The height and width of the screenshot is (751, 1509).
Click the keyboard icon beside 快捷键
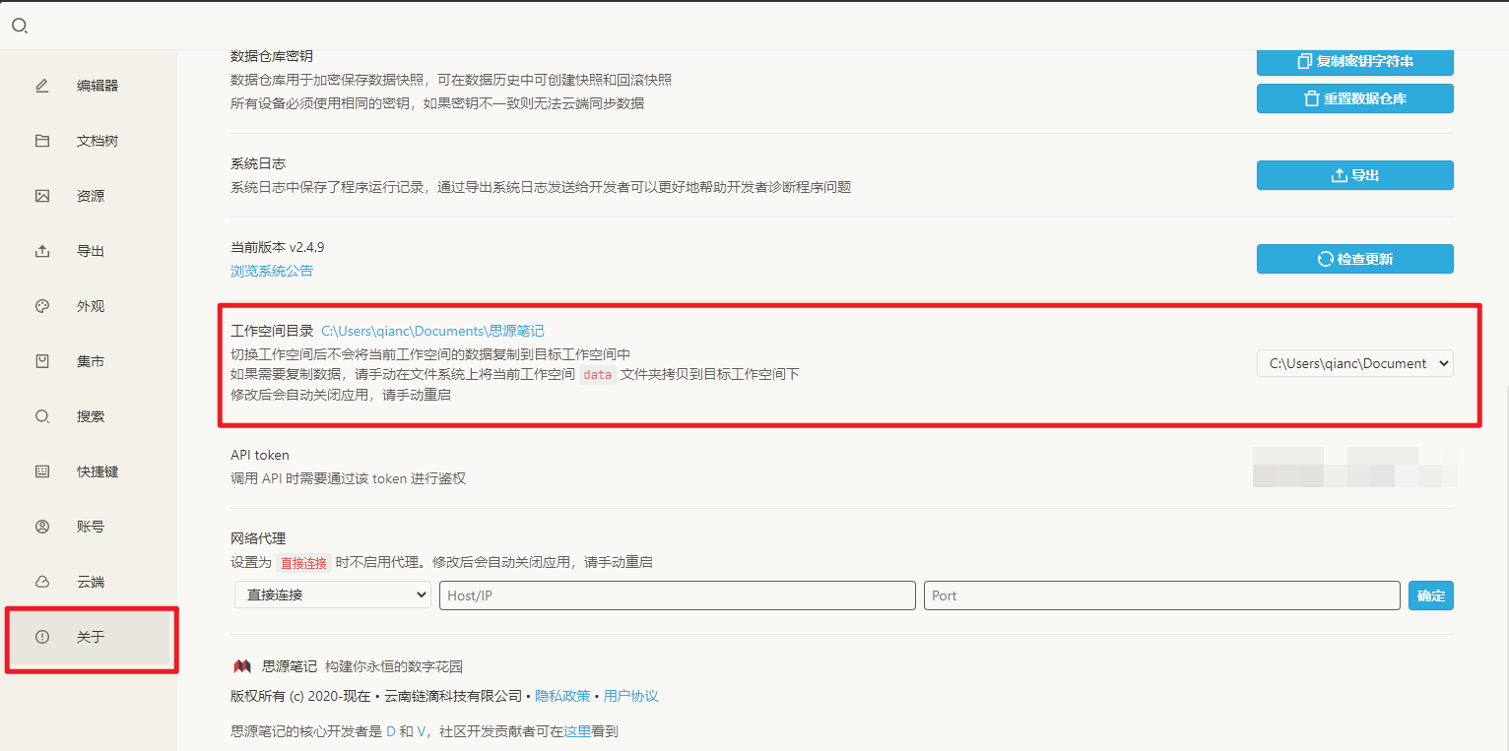[42, 471]
